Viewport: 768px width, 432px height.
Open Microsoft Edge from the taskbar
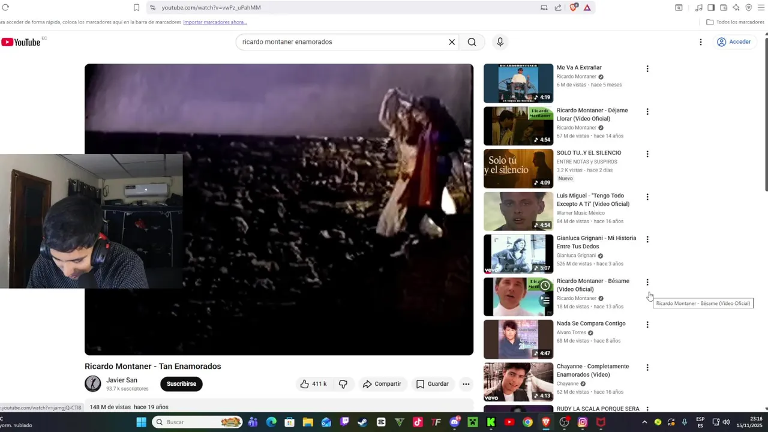point(271,422)
